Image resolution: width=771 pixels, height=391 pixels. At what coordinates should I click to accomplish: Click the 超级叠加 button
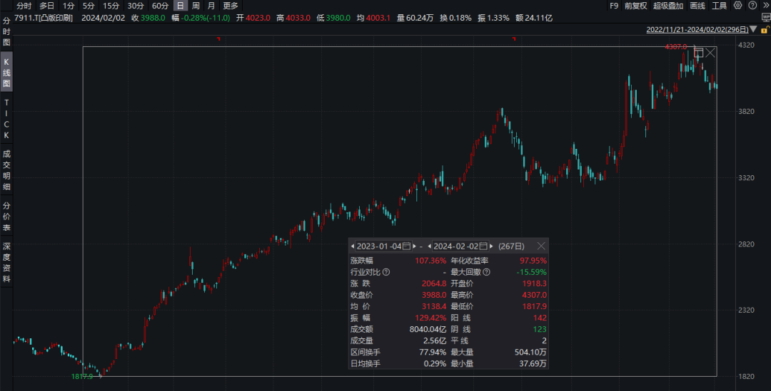[x=667, y=6]
